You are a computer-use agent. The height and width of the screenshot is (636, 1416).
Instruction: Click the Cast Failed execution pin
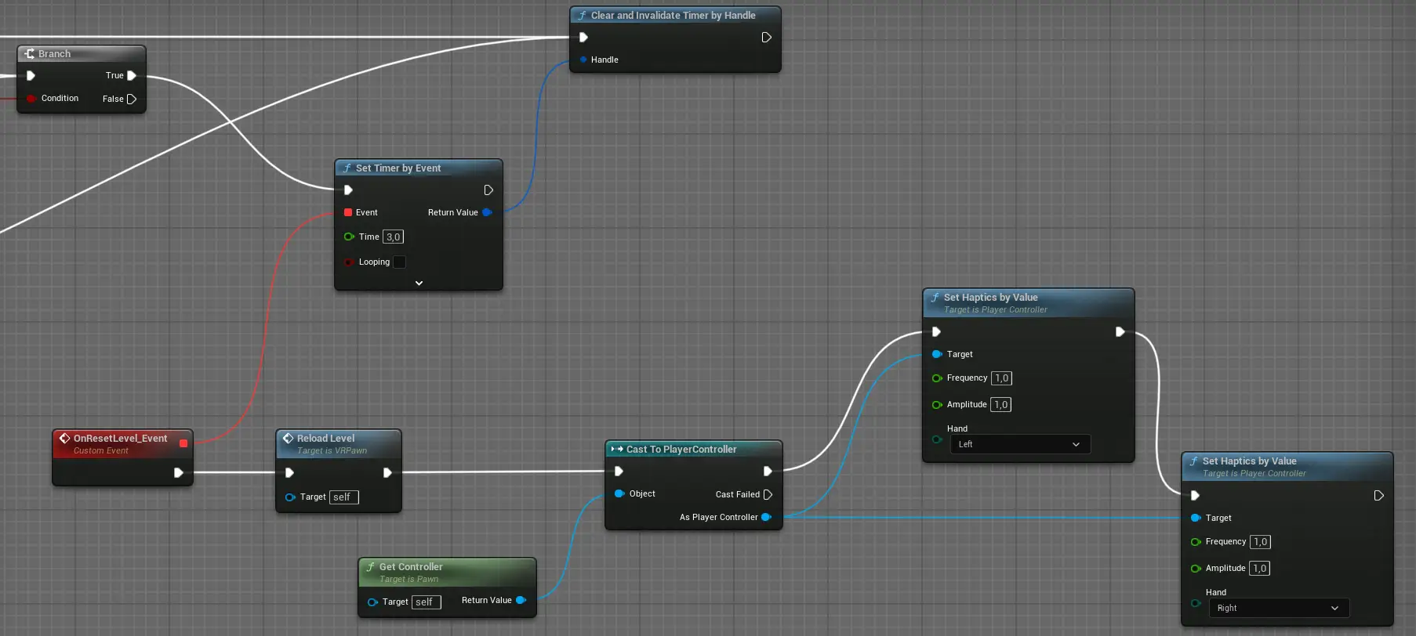[x=768, y=495]
